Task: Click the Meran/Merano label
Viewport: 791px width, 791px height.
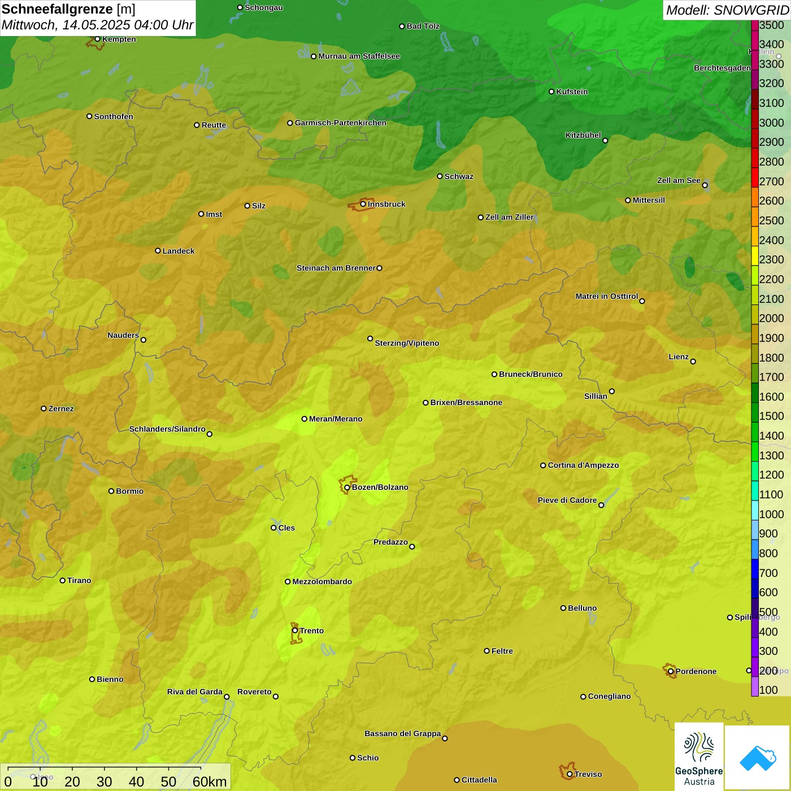Action: 336,419
